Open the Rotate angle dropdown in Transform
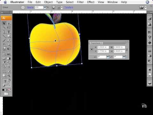 pos(108,57)
